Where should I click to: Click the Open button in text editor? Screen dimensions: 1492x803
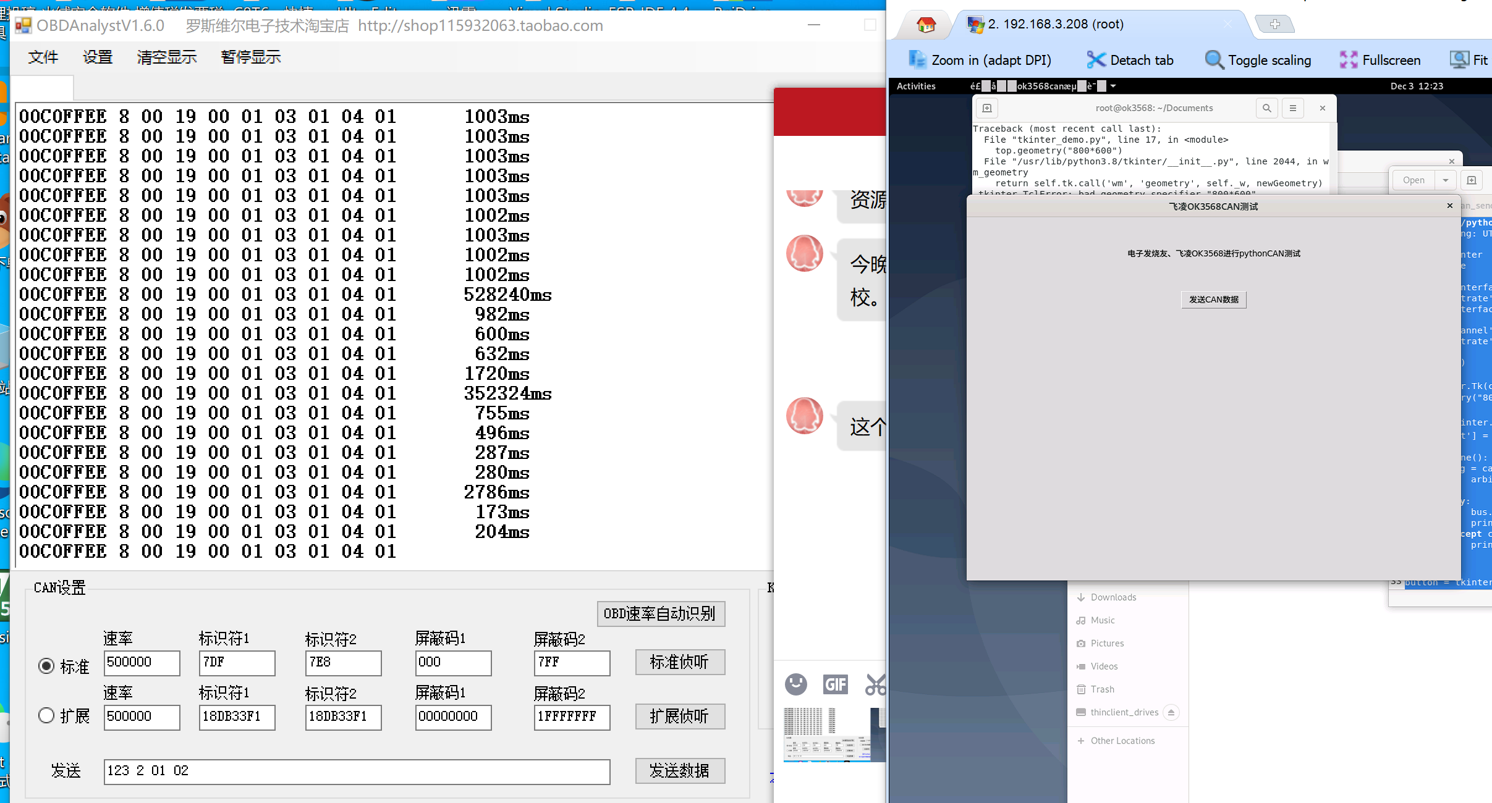(x=1414, y=180)
